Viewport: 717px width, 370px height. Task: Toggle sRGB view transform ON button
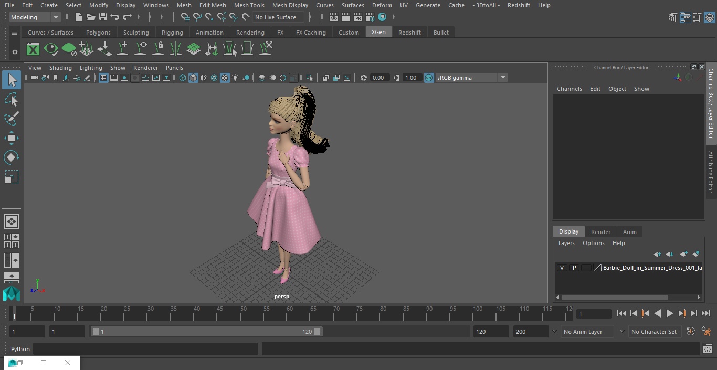click(429, 78)
